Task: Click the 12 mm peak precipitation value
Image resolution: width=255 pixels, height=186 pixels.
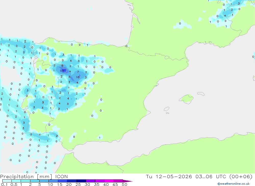Action: click(62, 71)
